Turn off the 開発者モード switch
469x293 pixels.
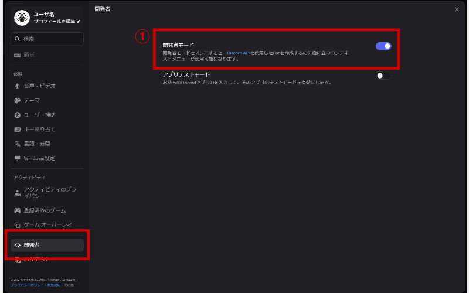tap(383, 46)
